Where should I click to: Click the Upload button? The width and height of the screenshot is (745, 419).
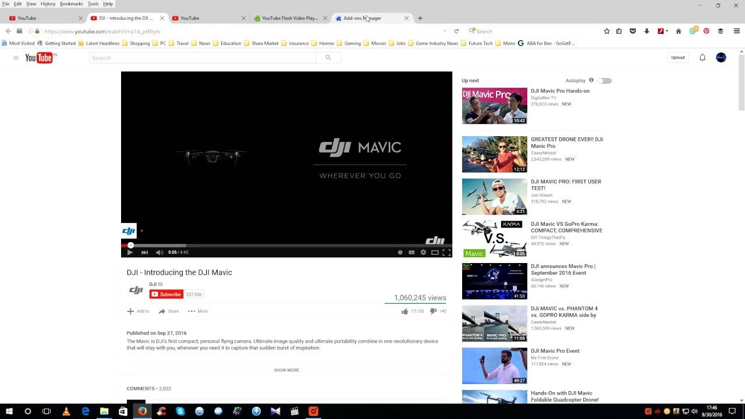(677, 58)
